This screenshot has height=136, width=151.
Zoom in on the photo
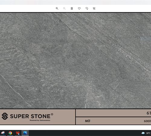(x=57, y=8)
